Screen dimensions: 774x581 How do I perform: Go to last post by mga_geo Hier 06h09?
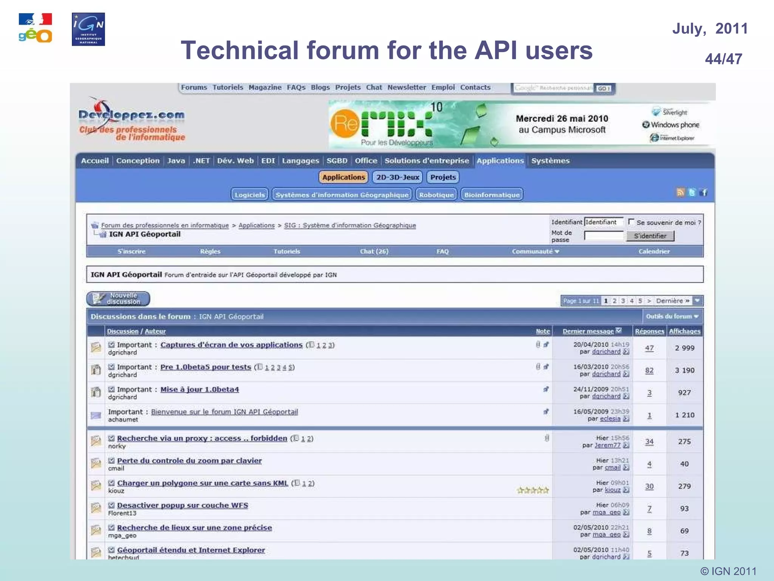pyautogui.click(x=626, y=512)
